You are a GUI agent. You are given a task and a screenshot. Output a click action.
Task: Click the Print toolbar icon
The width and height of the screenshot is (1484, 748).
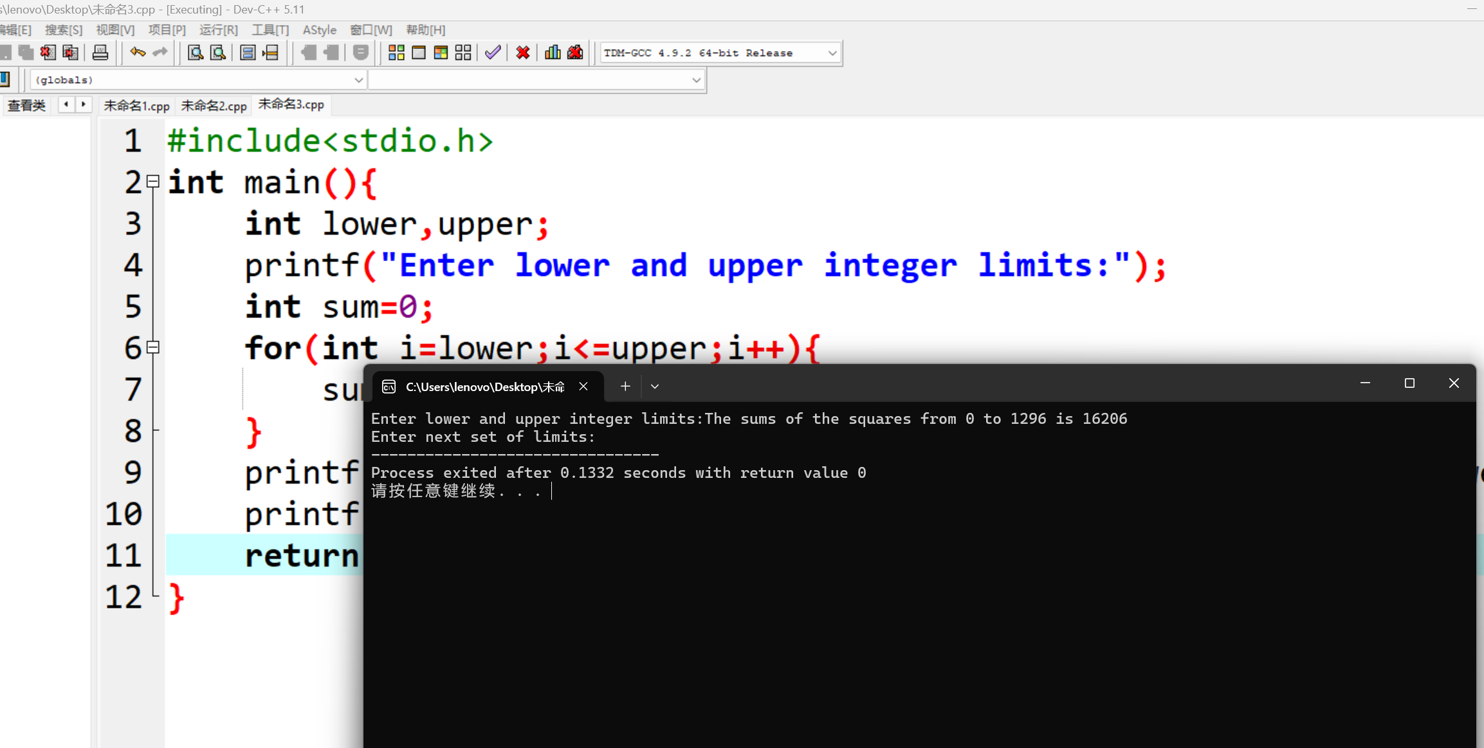click(x=100, y=53)
